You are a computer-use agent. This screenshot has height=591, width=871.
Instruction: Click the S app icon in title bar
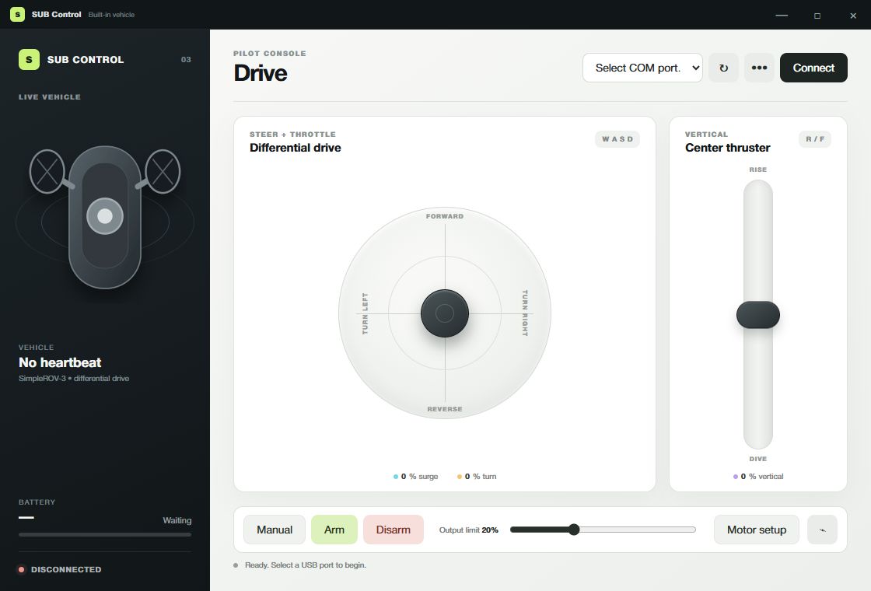[17, 15]
